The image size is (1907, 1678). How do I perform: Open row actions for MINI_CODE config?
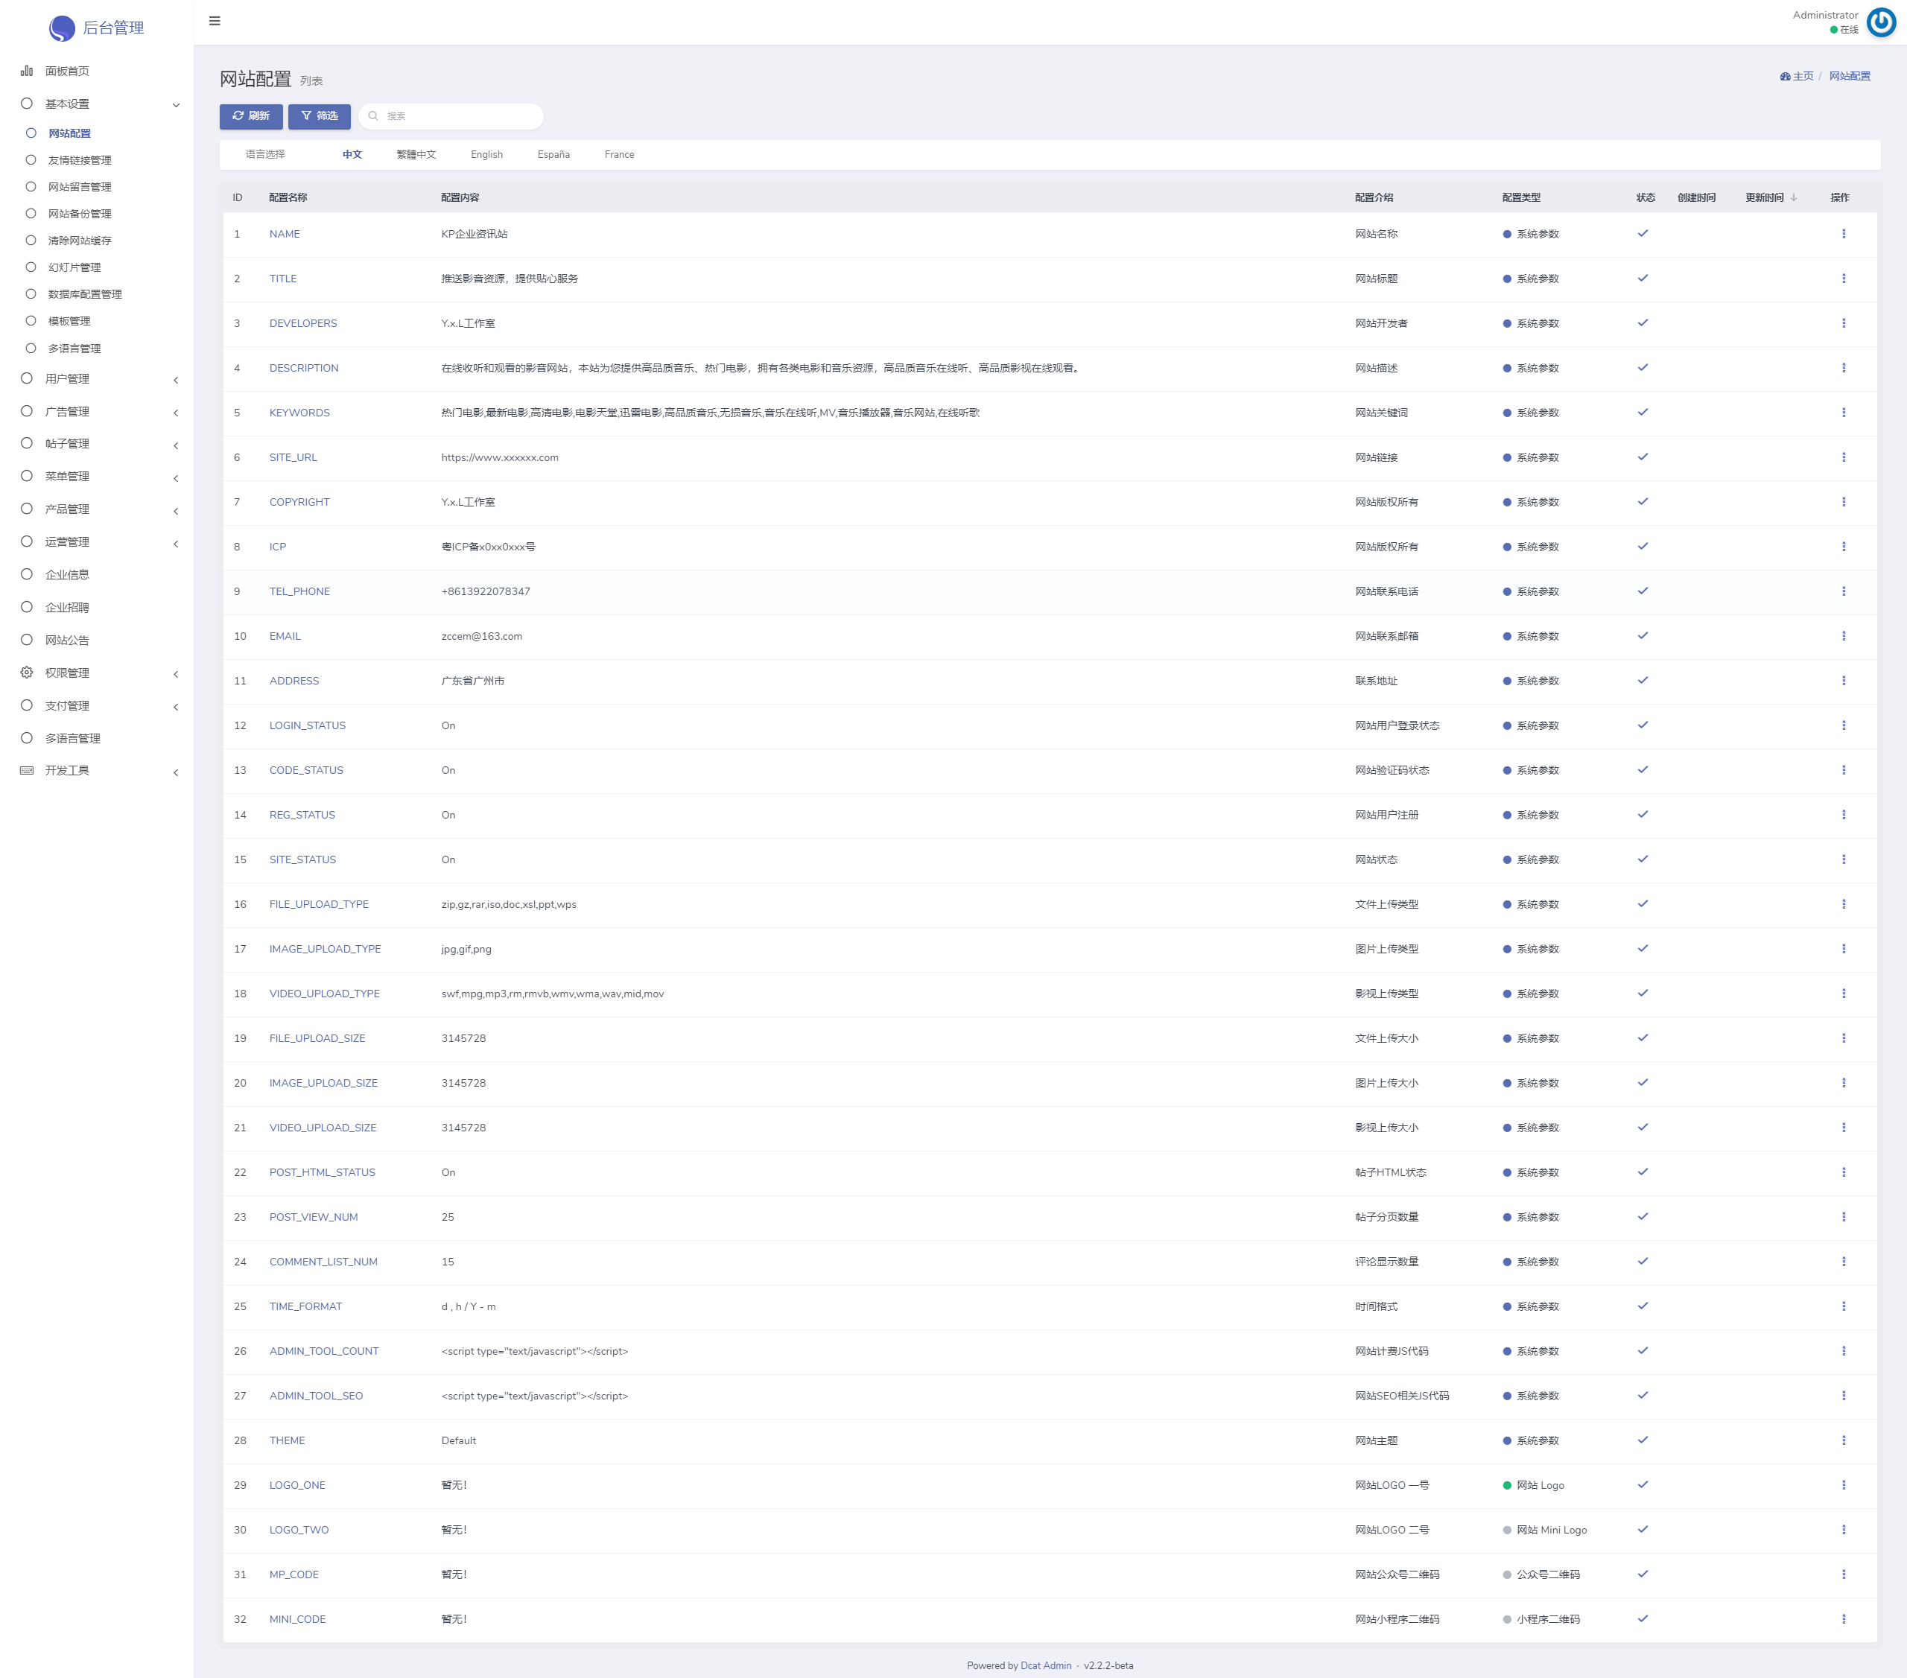[1844, 1619]
